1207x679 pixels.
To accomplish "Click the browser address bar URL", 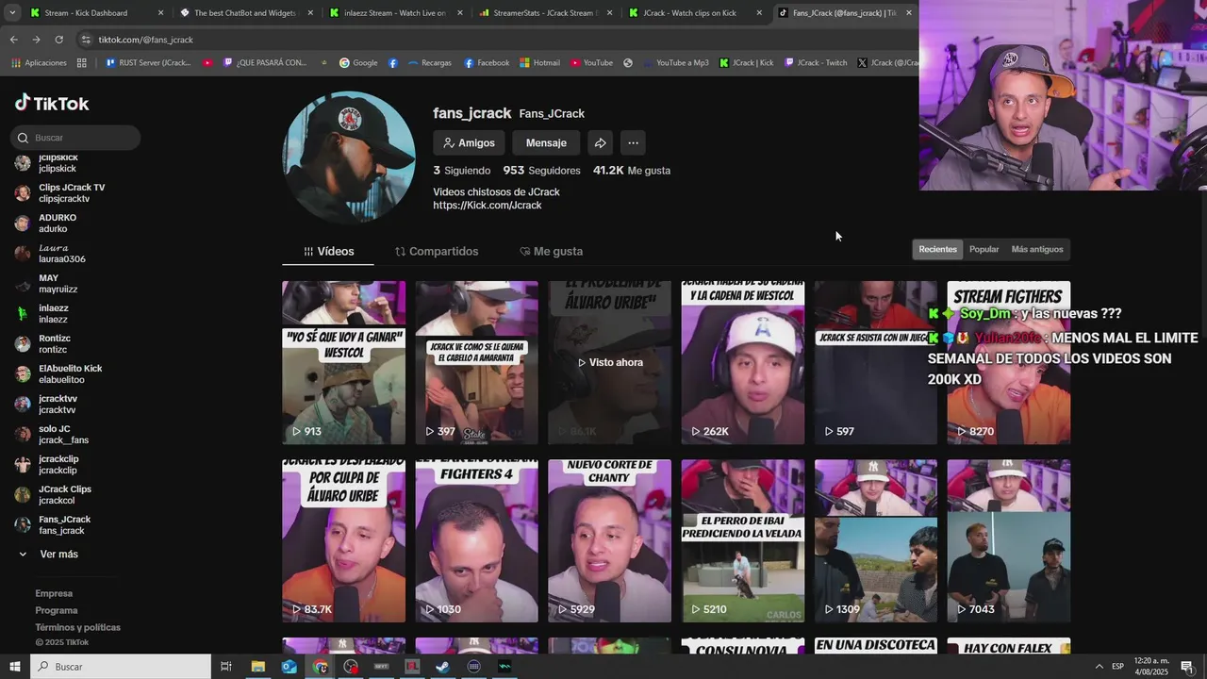I will [x=146, y=40].
